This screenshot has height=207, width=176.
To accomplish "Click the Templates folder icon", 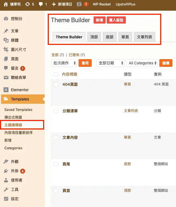I will [6, 99].
